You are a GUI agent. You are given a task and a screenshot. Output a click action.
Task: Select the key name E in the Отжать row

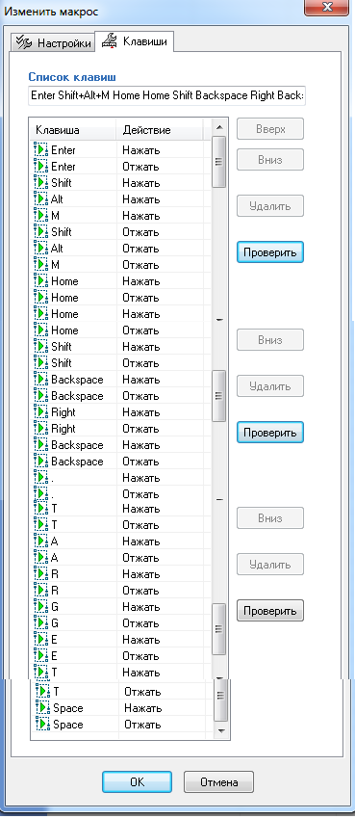pyautogui.click(x=54, y=655)
